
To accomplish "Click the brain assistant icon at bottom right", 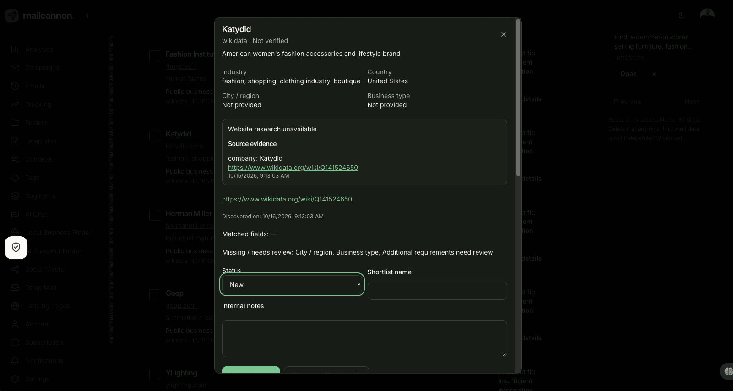I will (x=728, y=371).
